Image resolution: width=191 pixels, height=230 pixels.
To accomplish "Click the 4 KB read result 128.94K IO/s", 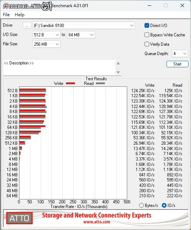I will [x=170, y=106].
